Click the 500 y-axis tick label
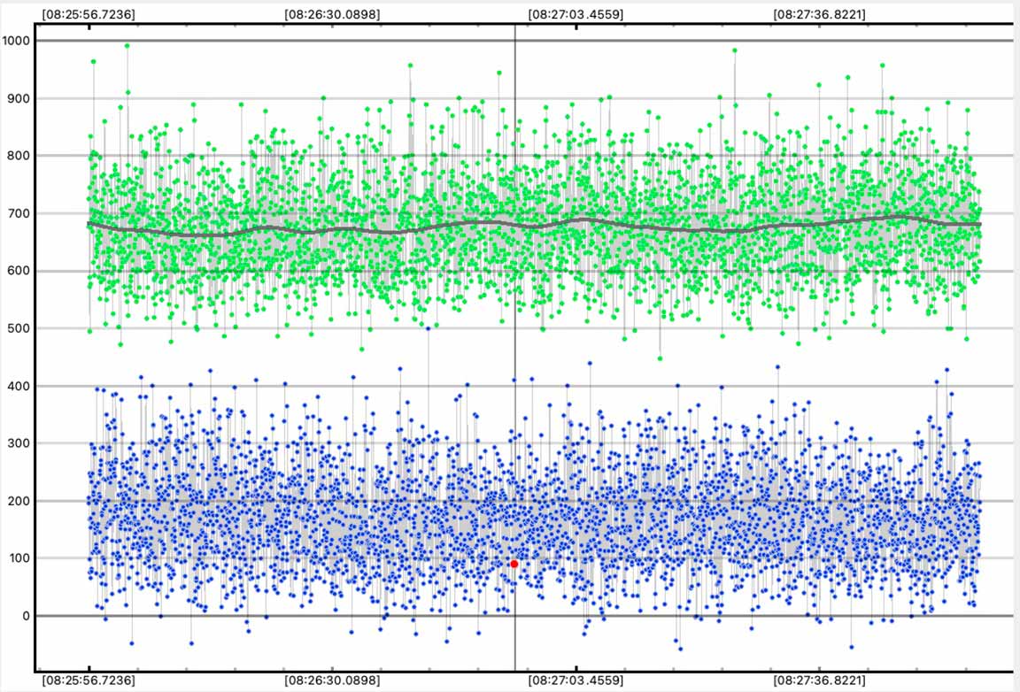 19,328
